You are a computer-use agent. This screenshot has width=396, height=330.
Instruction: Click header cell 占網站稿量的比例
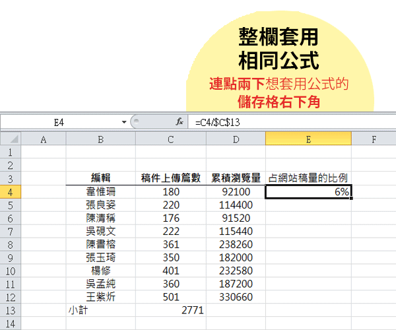[308, 178]
